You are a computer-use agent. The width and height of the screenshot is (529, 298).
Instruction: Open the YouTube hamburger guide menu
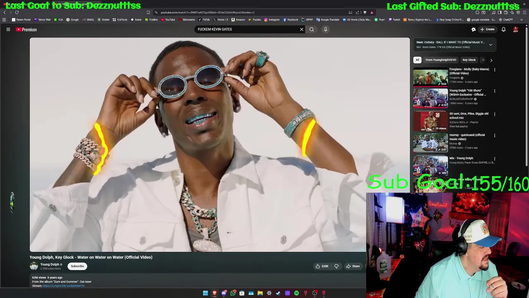tap(8, 29)
